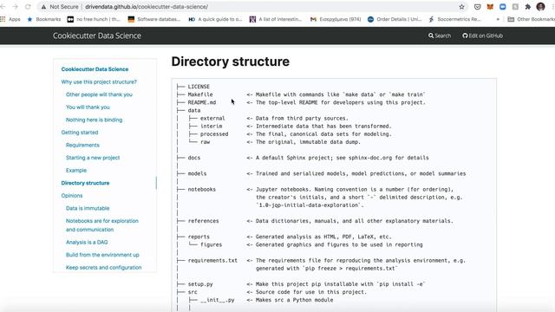
Task: Open 'A list of interestin...' bookmark
Action: click(276, 19)
